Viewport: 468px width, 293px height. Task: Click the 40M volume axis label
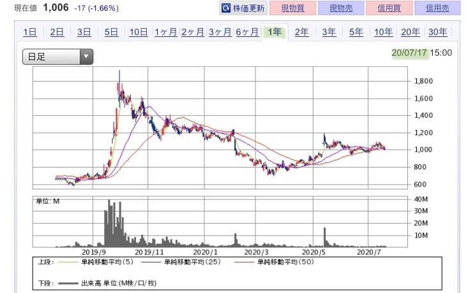click(421, 199)
